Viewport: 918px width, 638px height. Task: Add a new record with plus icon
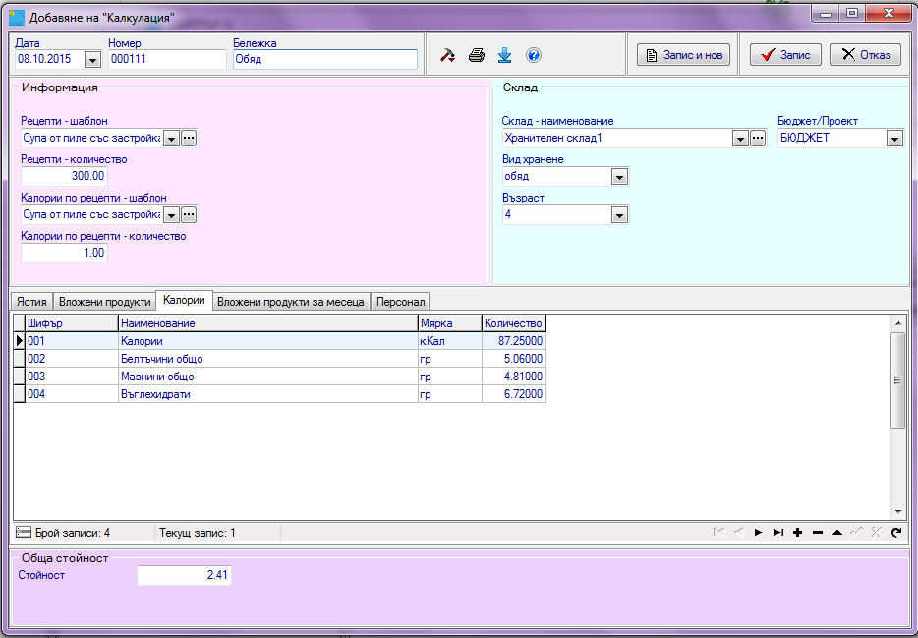pos(797,532)
